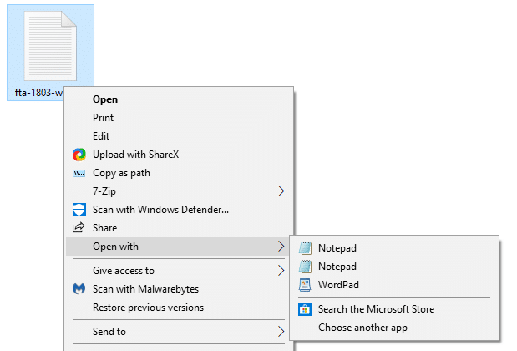517x351 pixels.
Task: Click the fta-1803-w file name label
Action: (38, 93)
